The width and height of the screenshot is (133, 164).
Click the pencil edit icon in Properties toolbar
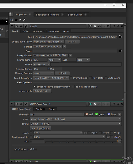pyautogui.click(x=24, y=20)
